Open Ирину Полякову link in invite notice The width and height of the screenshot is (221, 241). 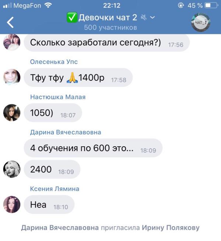coord(171,228)
